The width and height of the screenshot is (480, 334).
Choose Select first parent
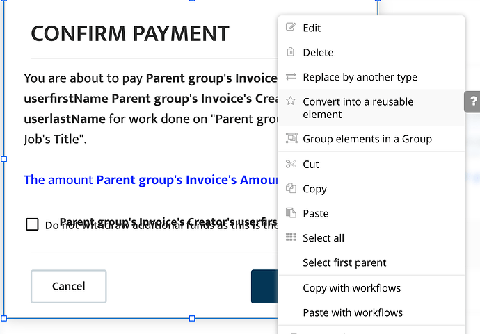tap(371, 262)
